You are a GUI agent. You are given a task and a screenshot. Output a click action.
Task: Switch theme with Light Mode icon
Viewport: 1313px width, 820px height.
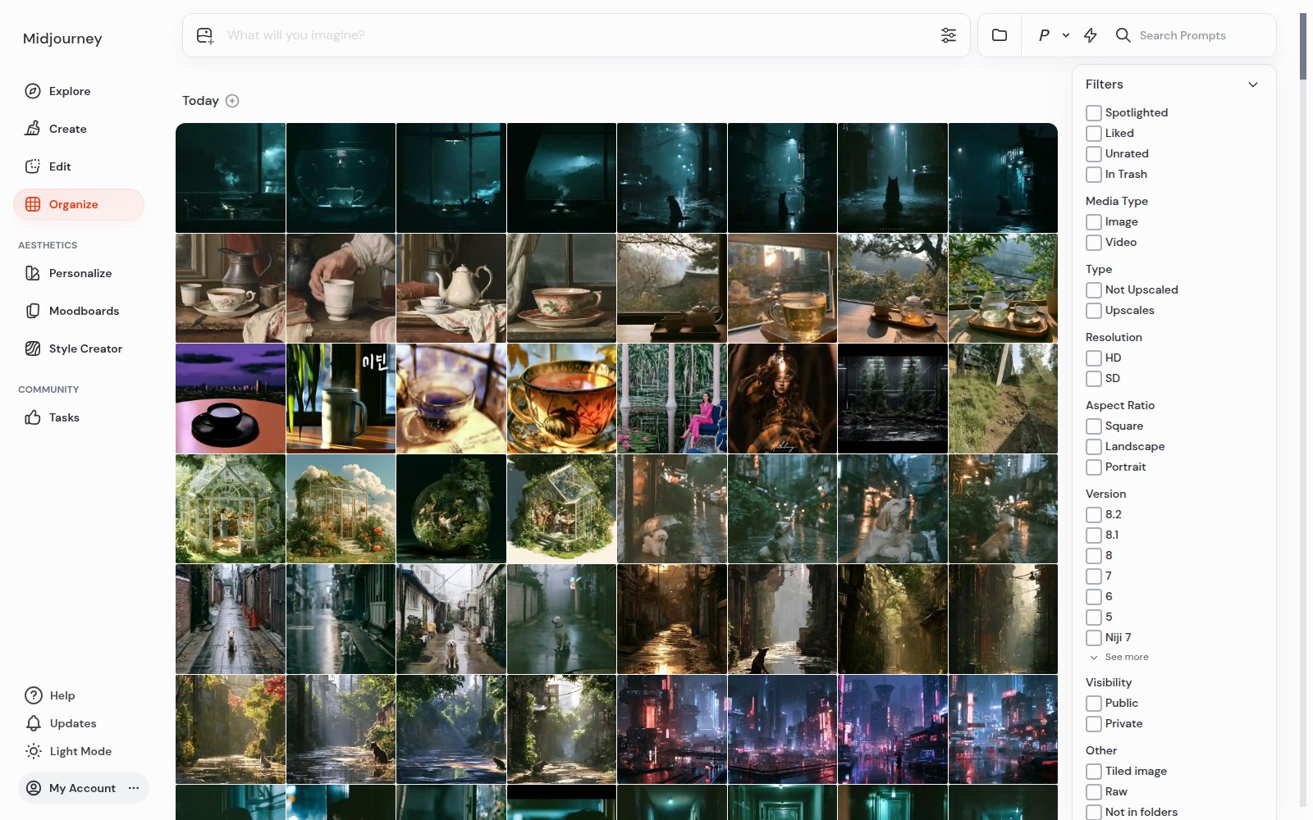(x=34, y=751)
